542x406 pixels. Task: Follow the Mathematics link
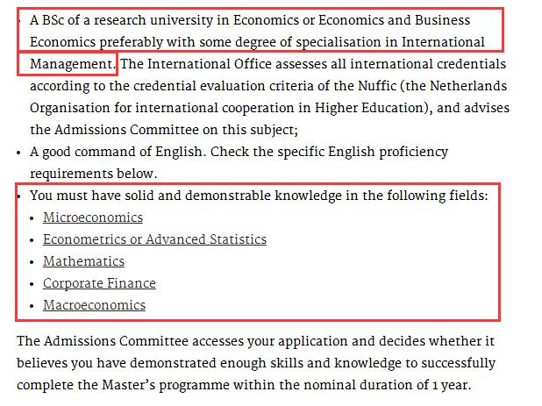[x=83, y=261]
